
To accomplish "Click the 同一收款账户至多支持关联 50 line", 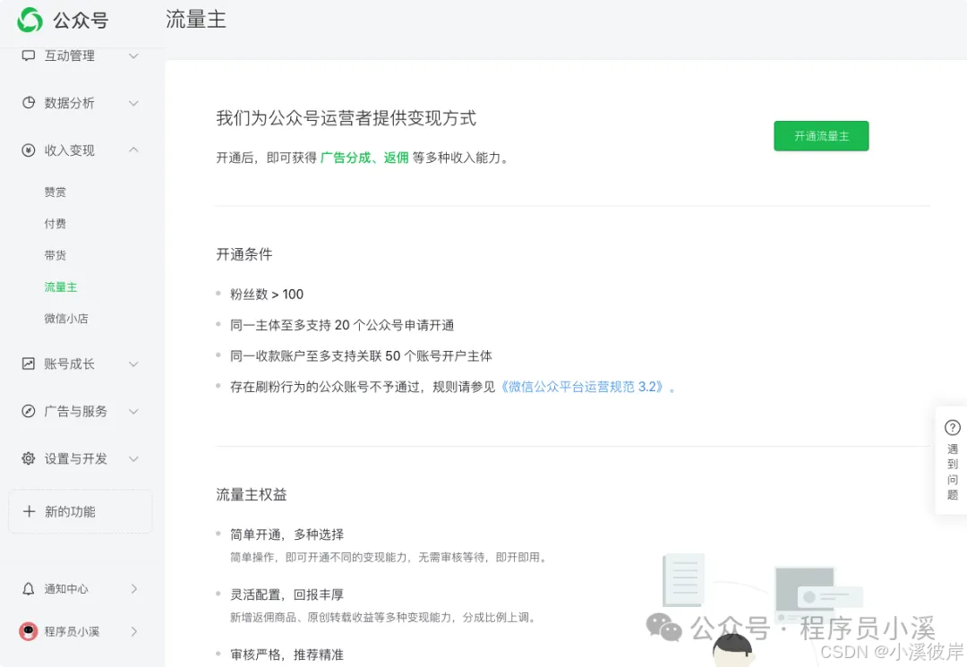I will click(362, 356).
